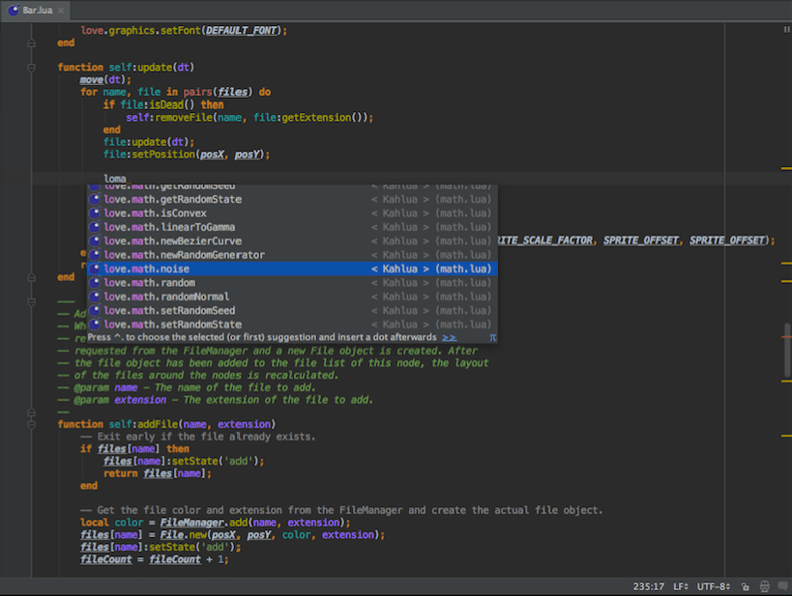Image resolution: width=792 pixels, height=596 pixels.
Task: Click the analysis status indicator at top of gutter
Action: click(786, 30)
